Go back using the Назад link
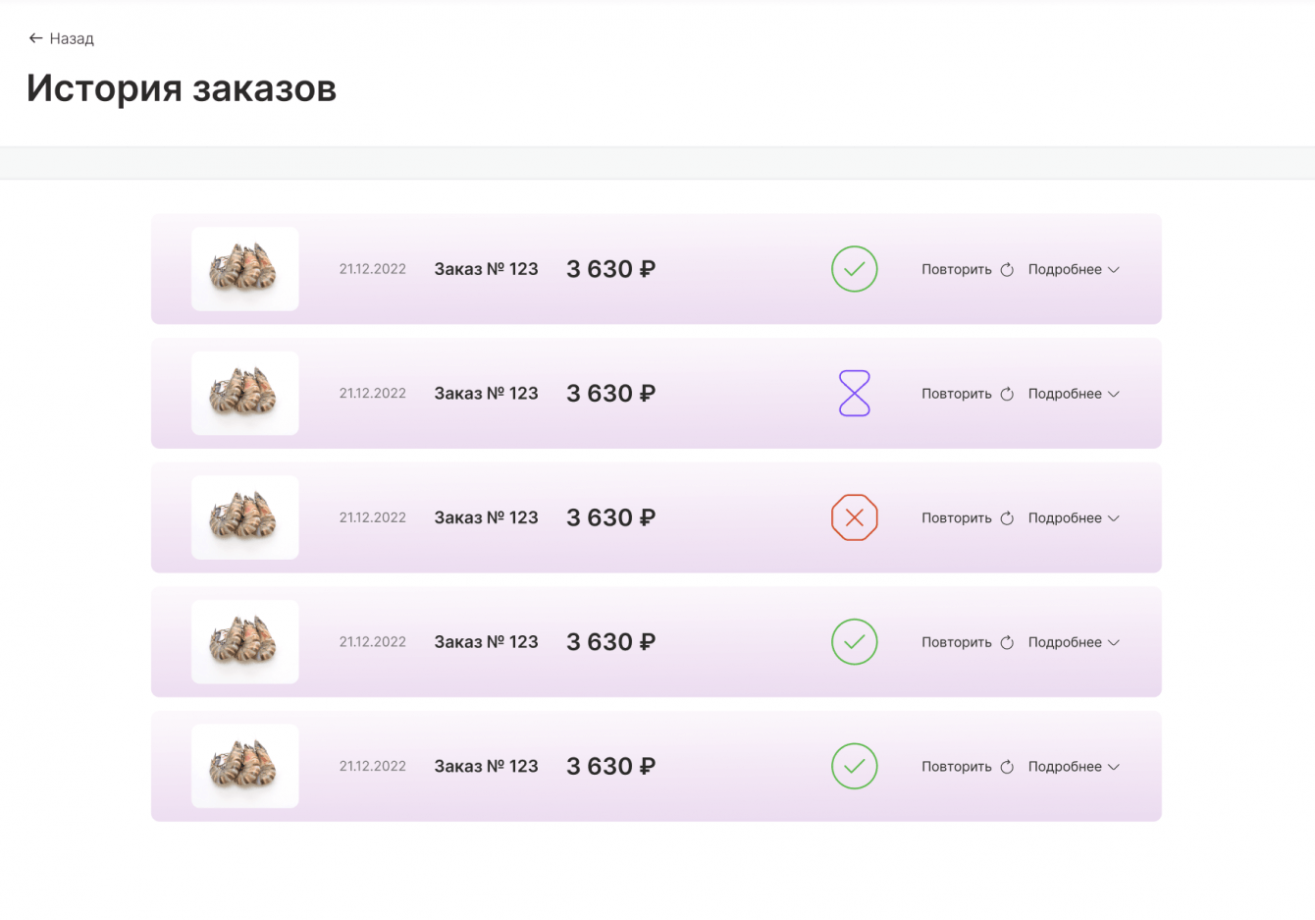The width and height of the screenshot is (1315, 920). [x=72, y=38]
